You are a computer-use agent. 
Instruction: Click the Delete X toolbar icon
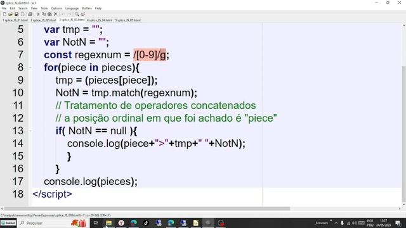point(55,14)
